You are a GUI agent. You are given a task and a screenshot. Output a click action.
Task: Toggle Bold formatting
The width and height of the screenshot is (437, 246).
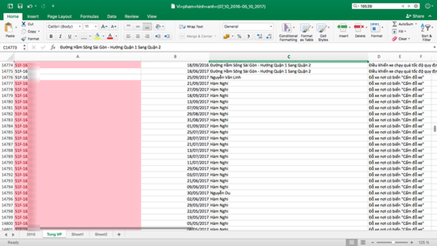pos(51,36)
